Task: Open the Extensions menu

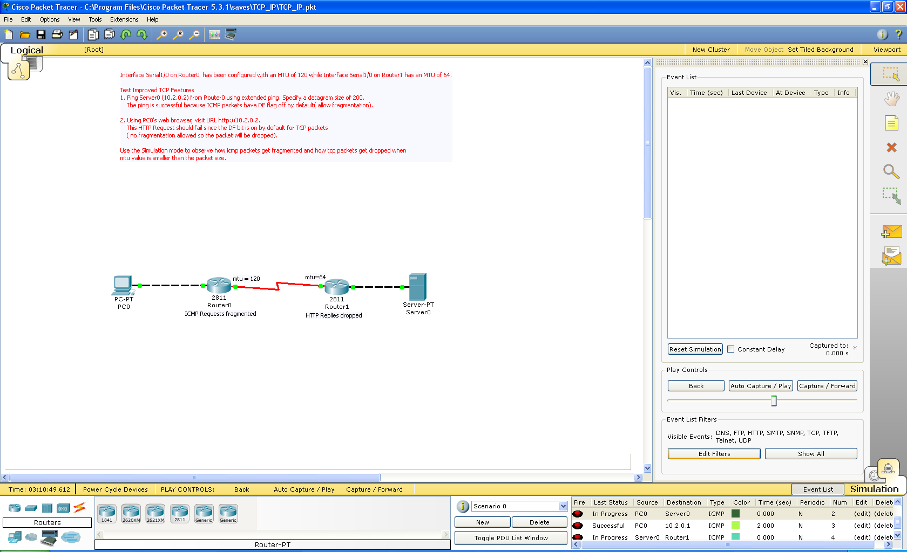Action: coord(124,19)
